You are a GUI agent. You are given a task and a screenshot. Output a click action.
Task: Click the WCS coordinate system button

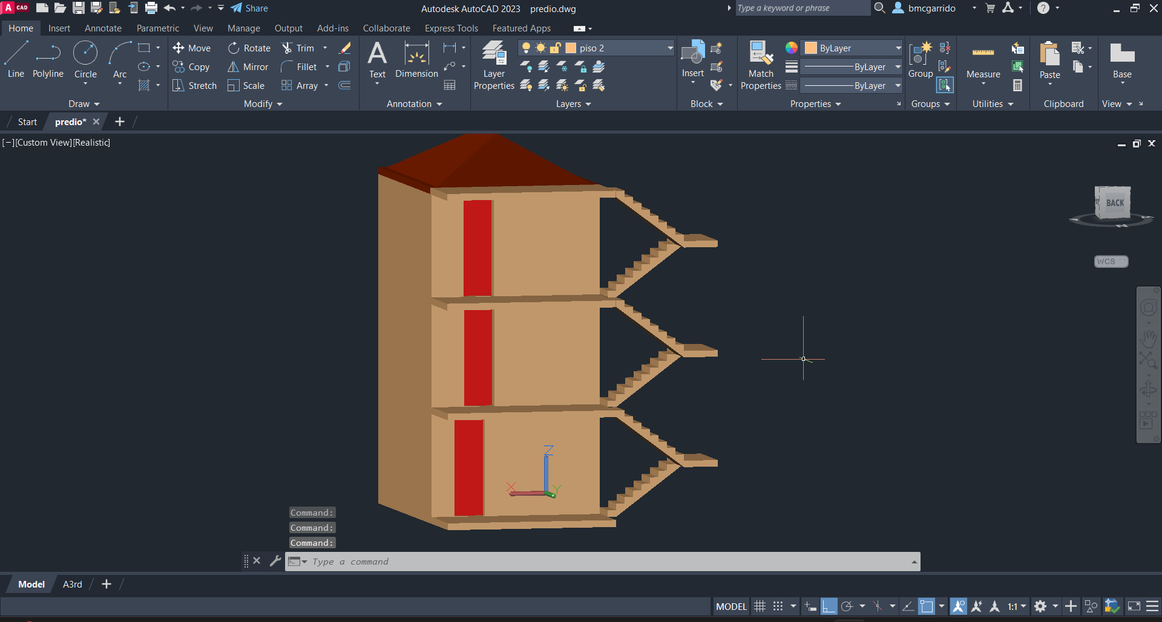(x=1111, y=262)
